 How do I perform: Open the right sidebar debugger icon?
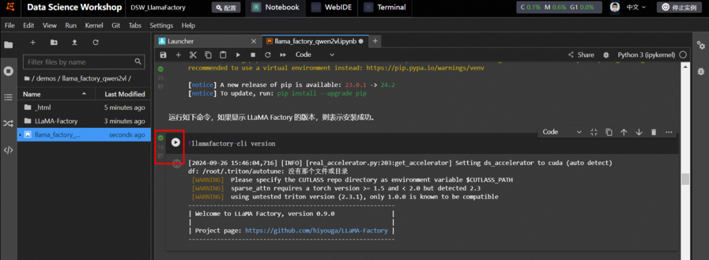click(x=701, y=71)
